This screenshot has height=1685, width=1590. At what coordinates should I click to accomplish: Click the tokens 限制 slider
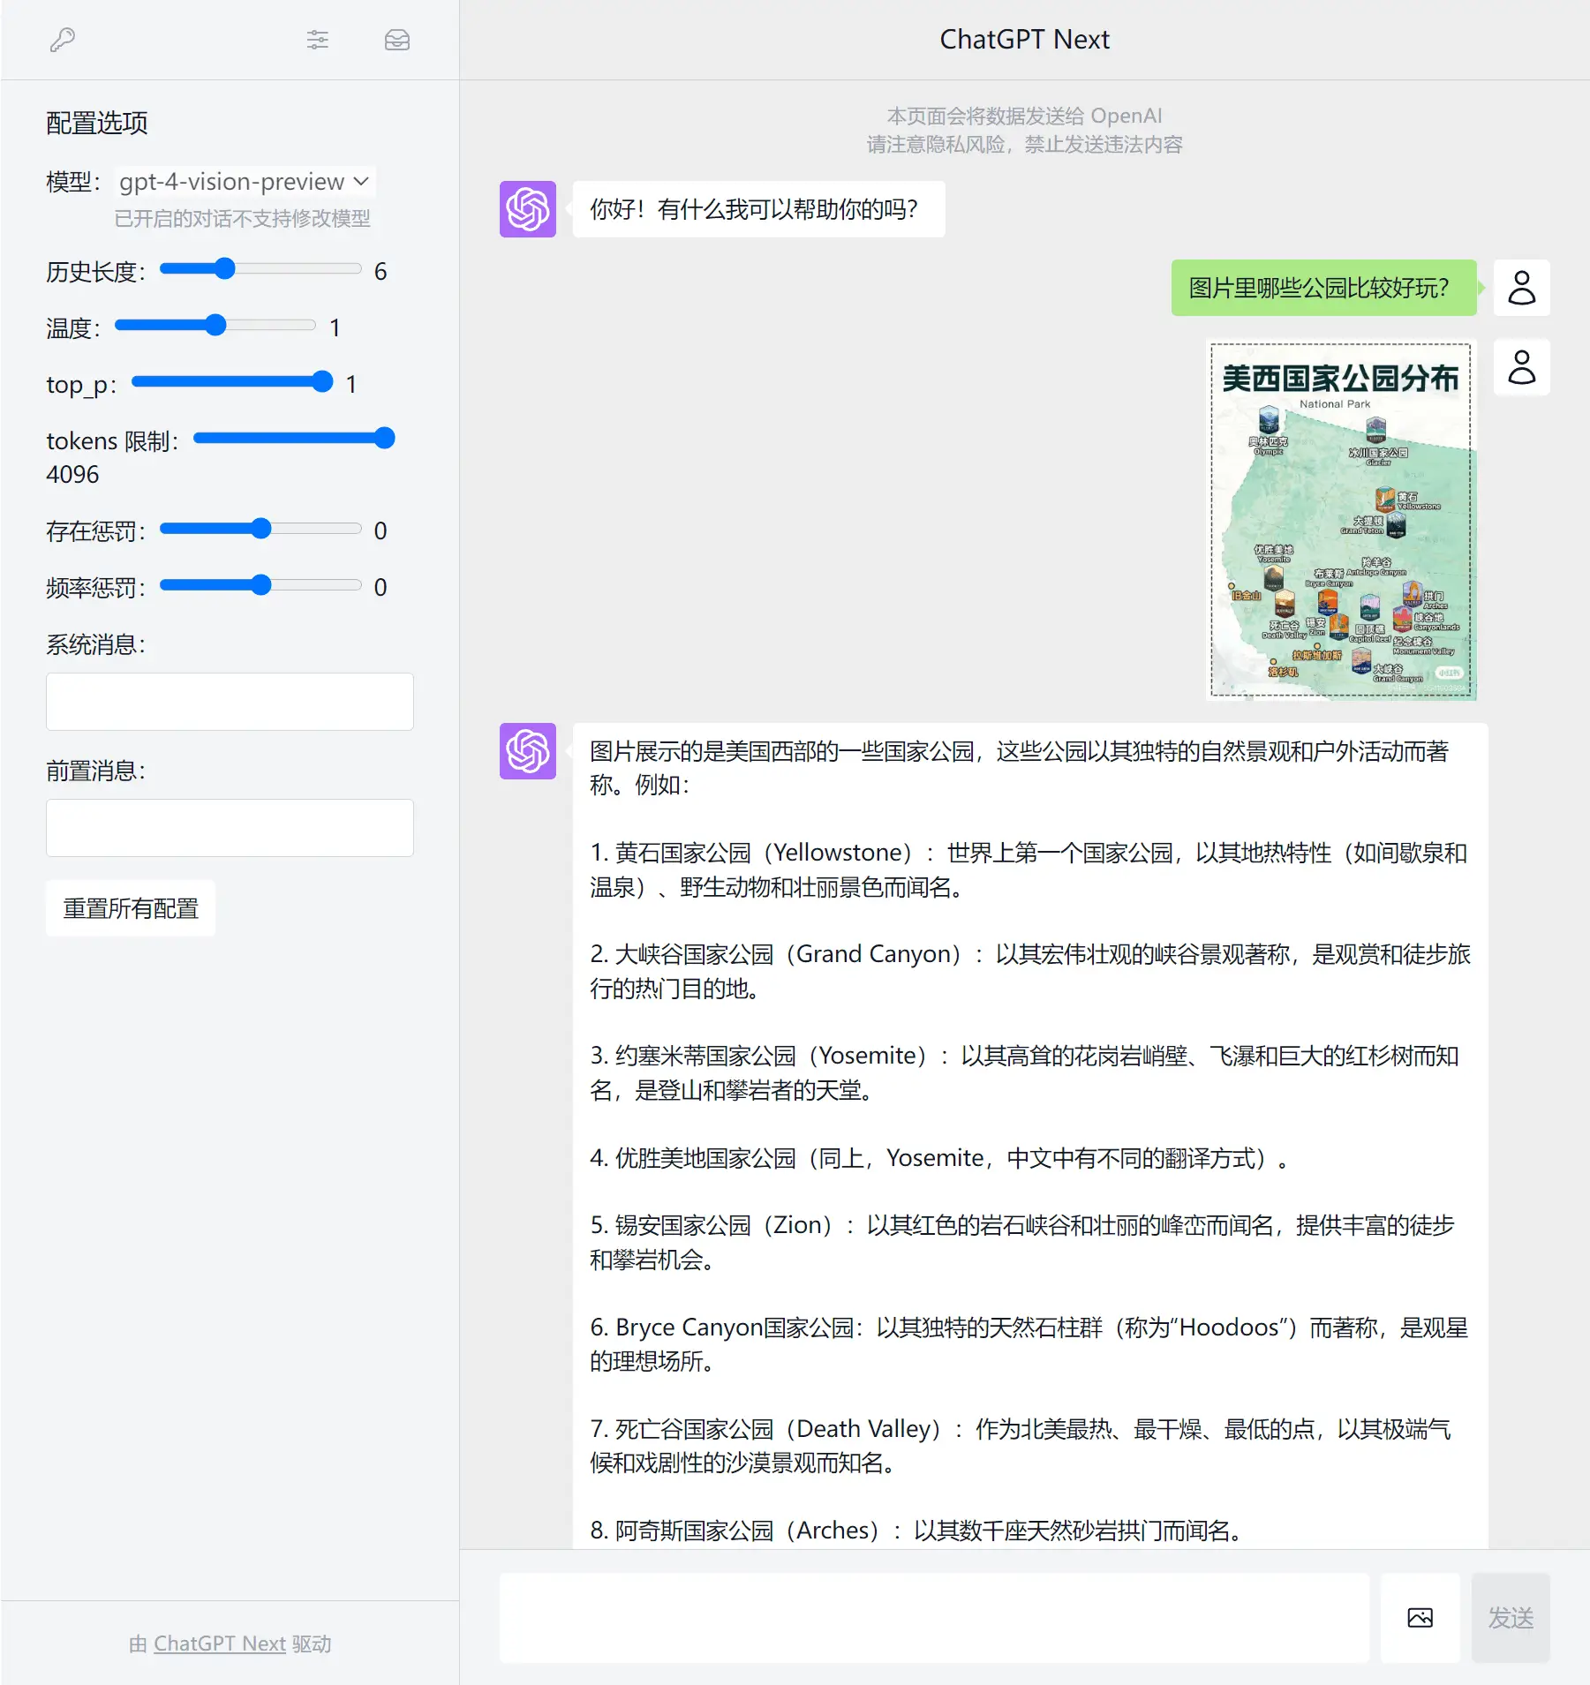click(x=293, y=439)
